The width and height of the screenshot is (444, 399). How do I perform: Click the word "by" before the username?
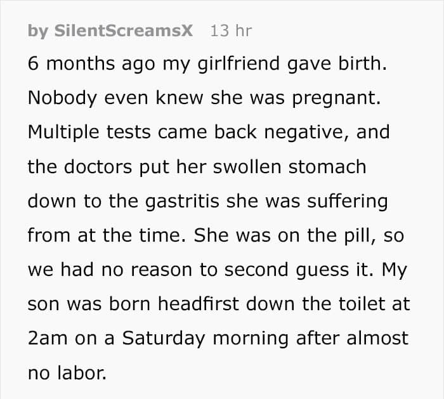tap(37, 31)
